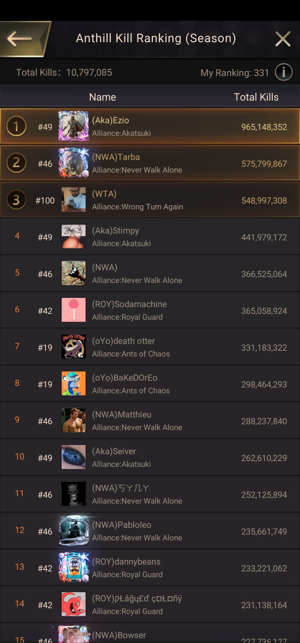Image resolution: width=300 pixels, height=643 pixels.
Task: Click the Total Kills column header
Action: (256, 97)
